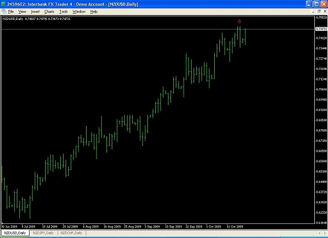Click the 11 Oct 2009 date label
This screenshot has width=328, height=238.
click(235, 226)
